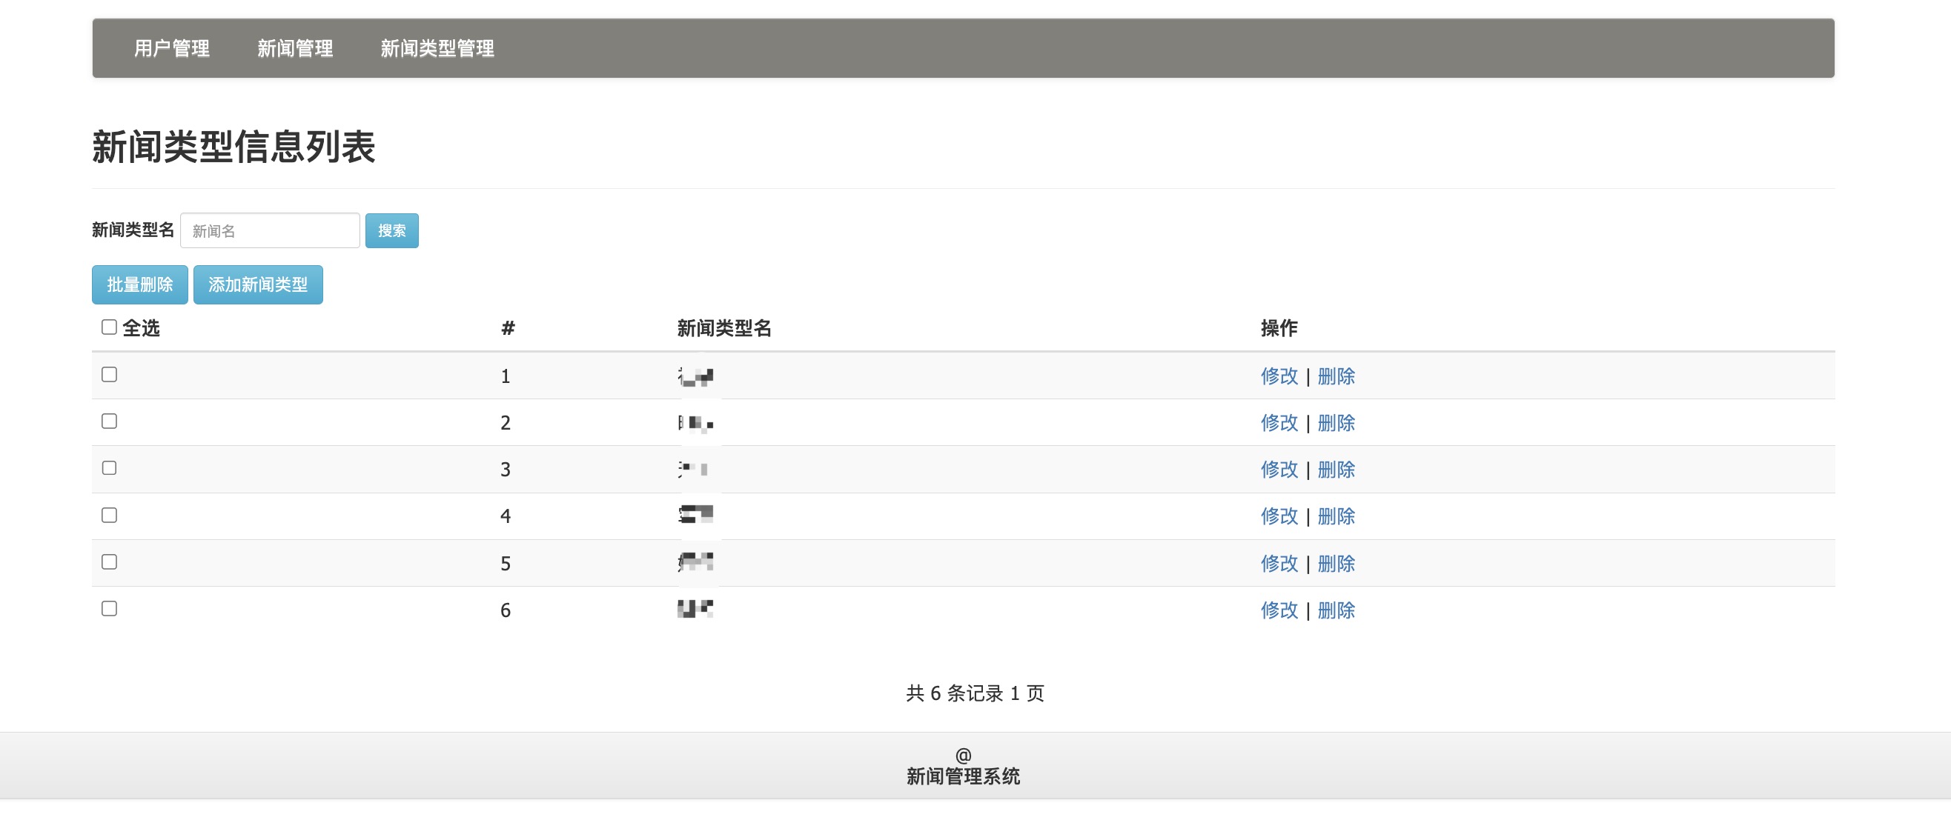Check the checkbox for row 6

click(109, 609)
